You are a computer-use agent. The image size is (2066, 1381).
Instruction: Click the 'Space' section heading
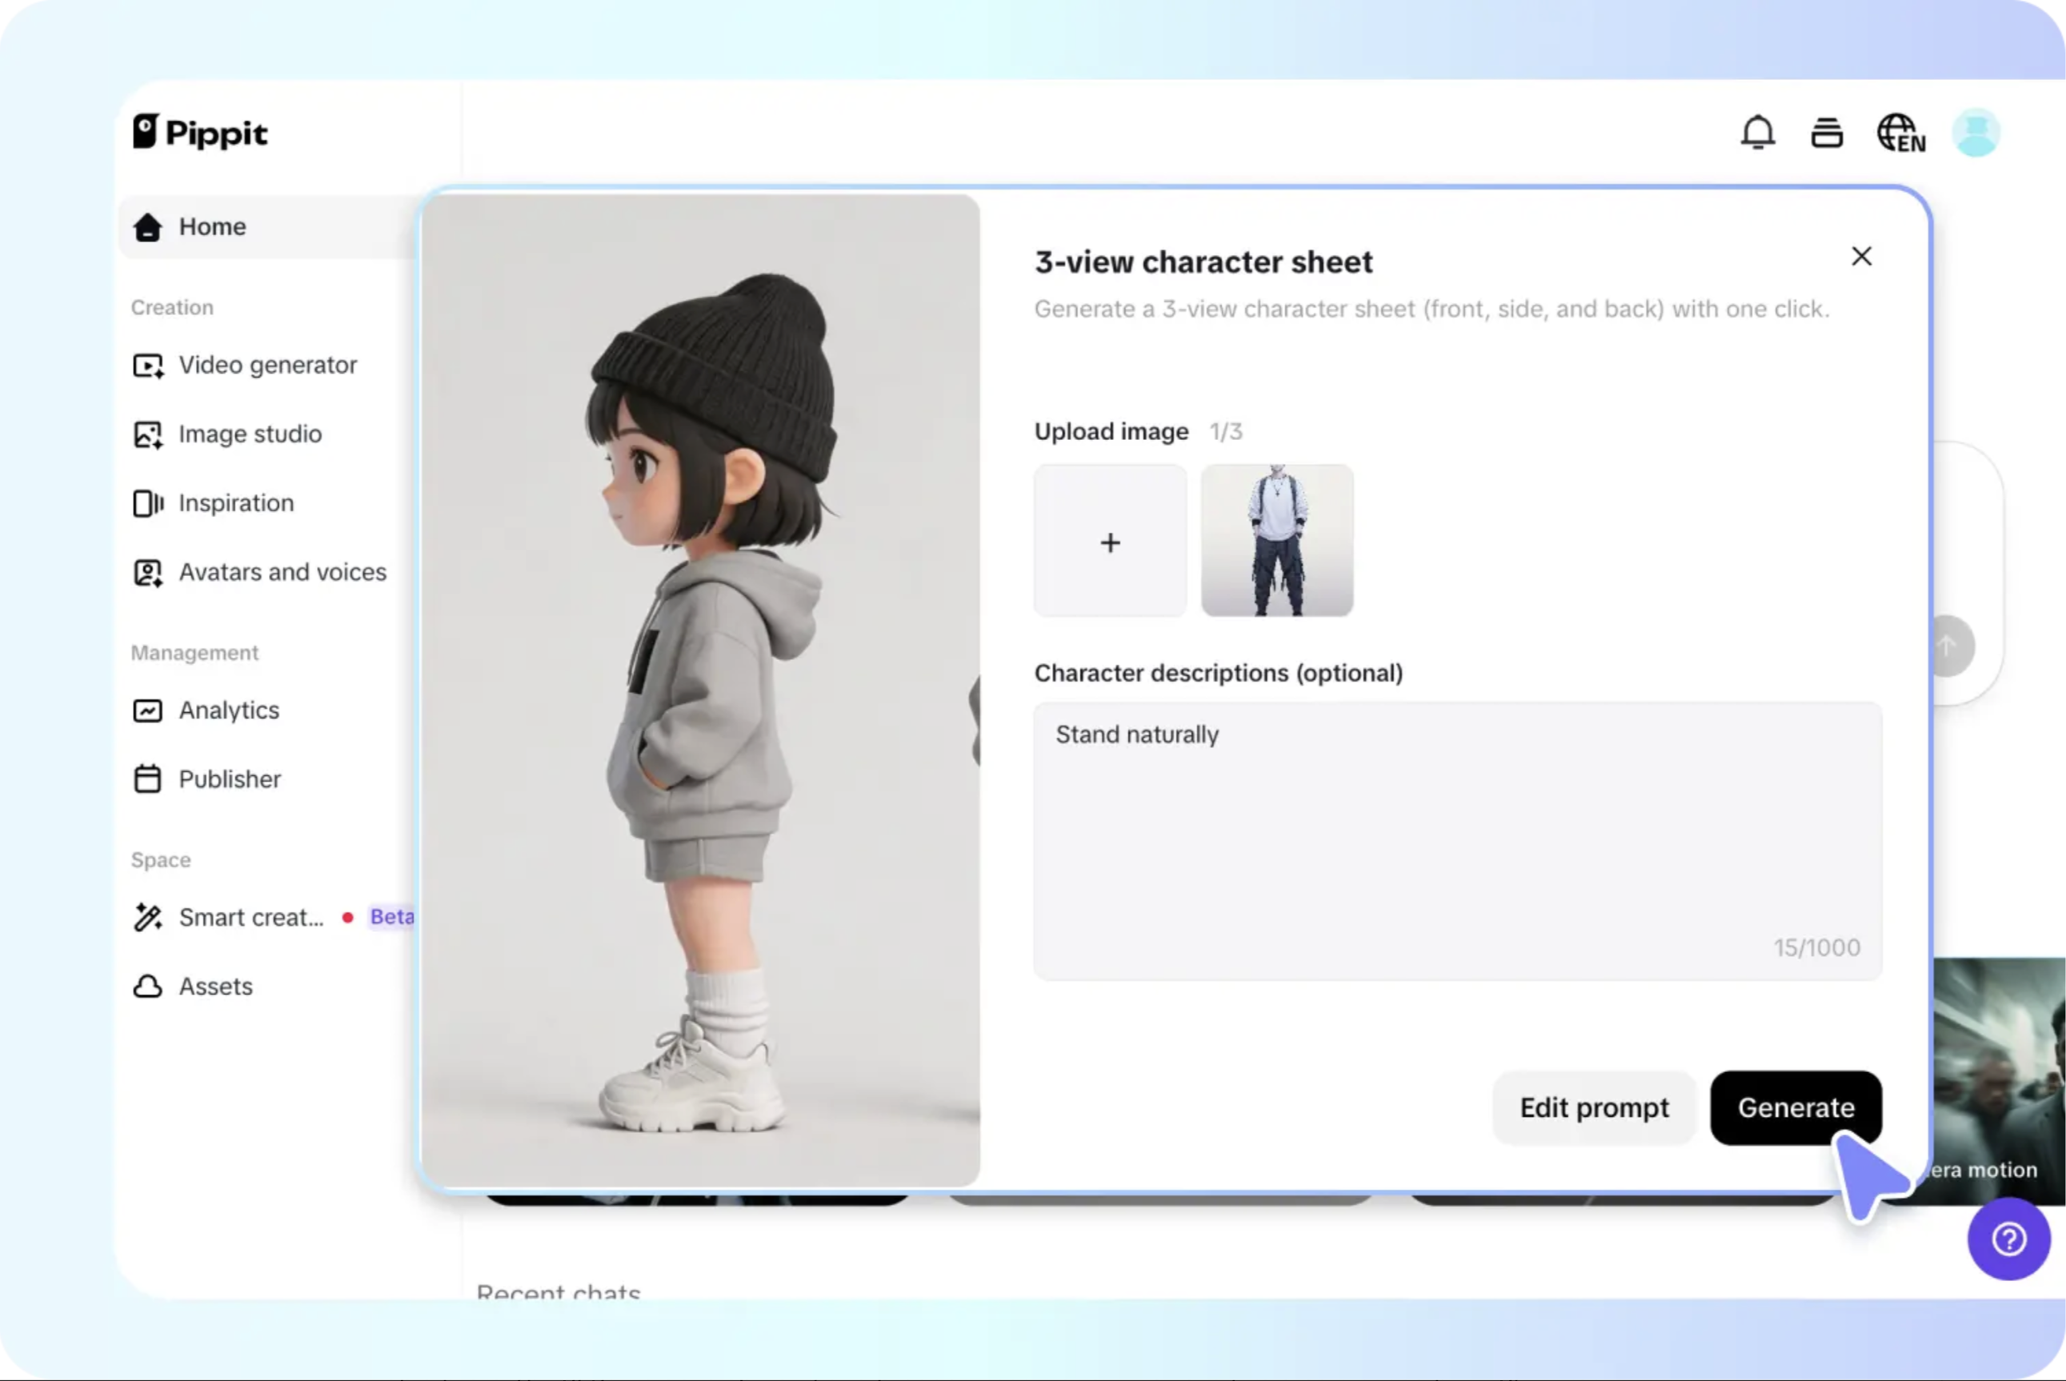(160, 859)
